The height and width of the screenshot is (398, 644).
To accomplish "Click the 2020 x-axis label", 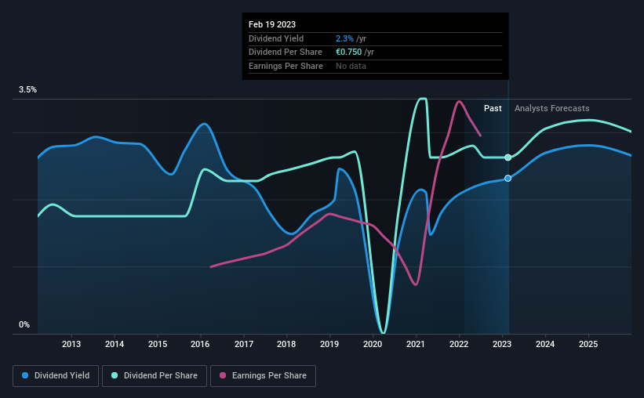I will click(x=373, y=344).
